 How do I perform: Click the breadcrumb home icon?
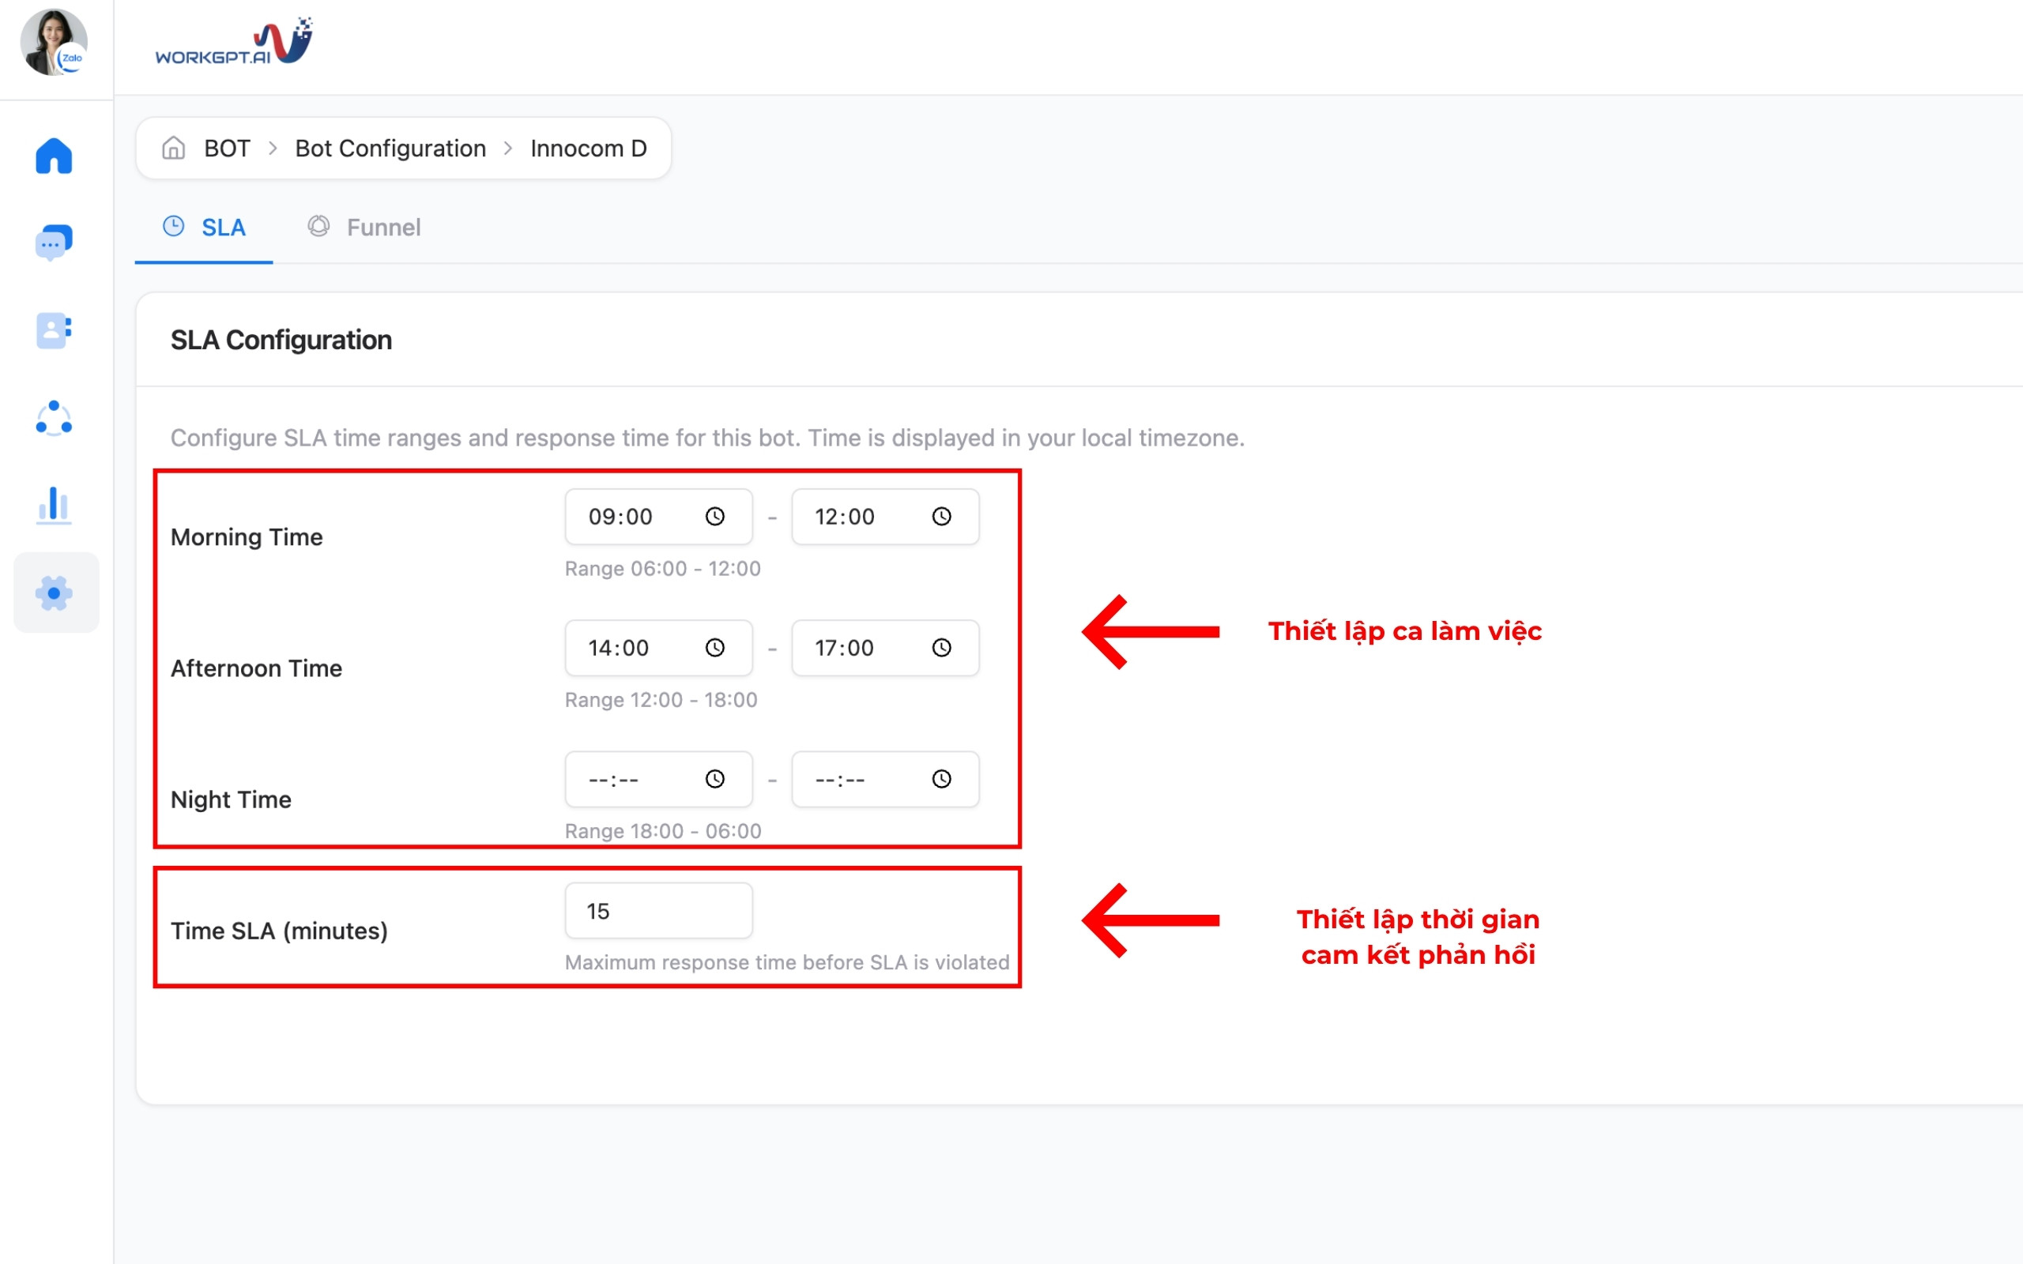click(x=173, y=148)
